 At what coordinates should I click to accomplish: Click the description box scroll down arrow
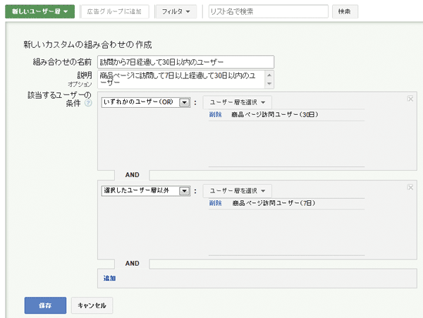[x=270, y=83]
